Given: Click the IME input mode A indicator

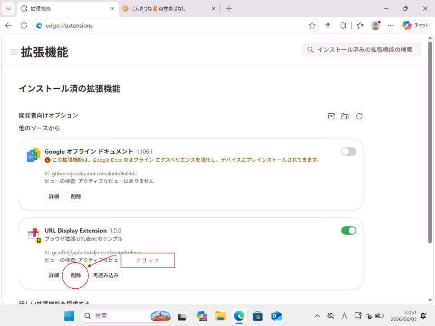Looking at the screenshot, I should pos(344,316).
